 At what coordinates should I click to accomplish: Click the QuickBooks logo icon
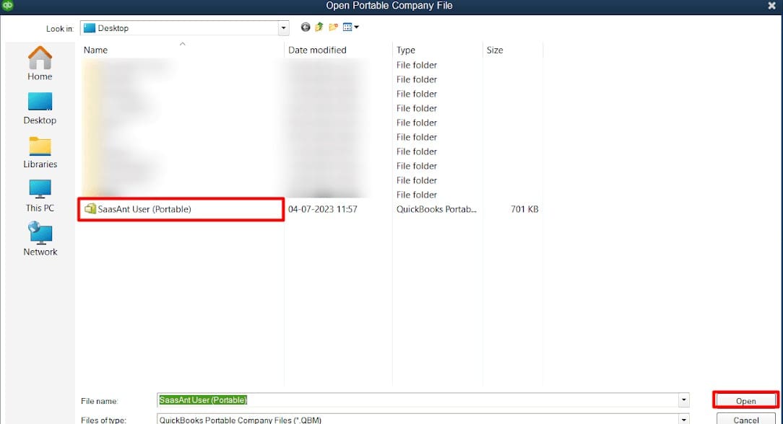pos(7,6)
